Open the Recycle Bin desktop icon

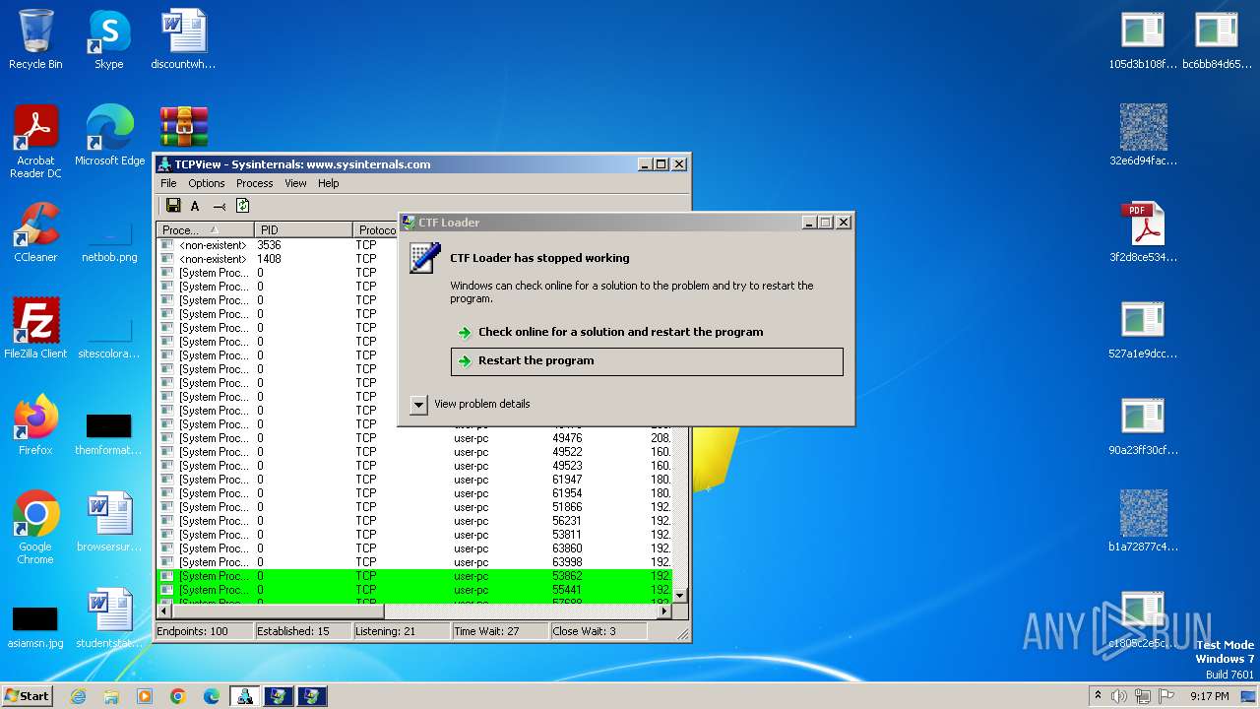(x=35, y=39)
